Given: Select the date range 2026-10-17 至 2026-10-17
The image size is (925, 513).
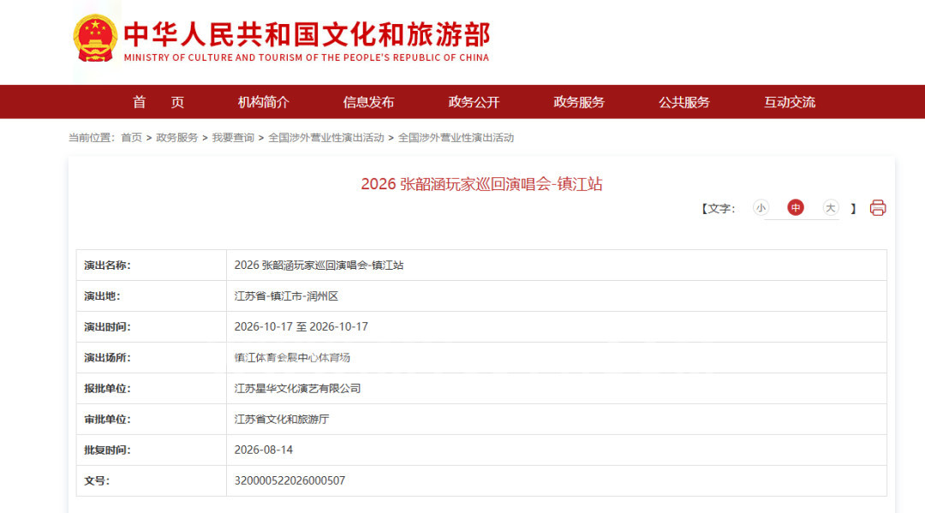Looking at the screenshot, I should coord(301,326).
